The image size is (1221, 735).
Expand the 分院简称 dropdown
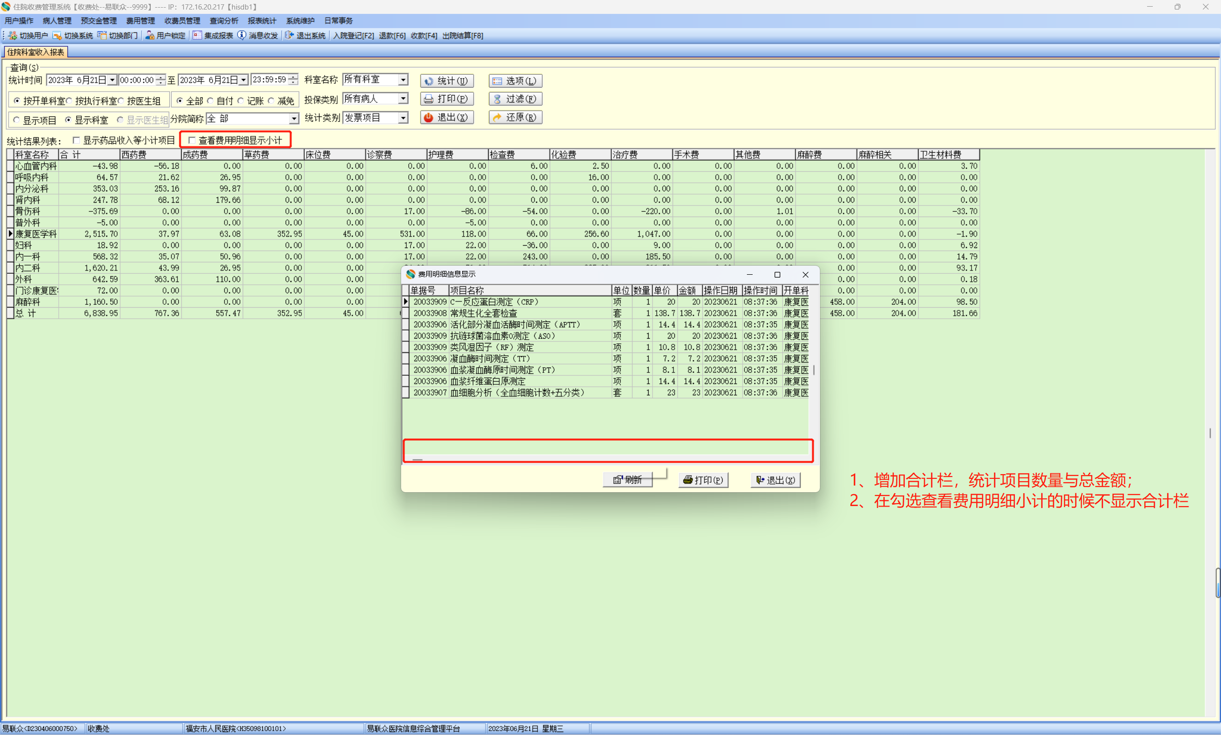pos(294,118)
